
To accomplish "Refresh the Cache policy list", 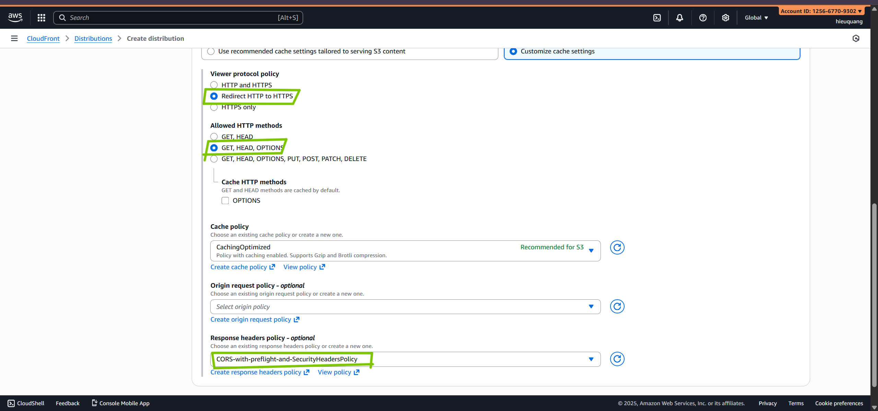I will click(x=617, y=248).
